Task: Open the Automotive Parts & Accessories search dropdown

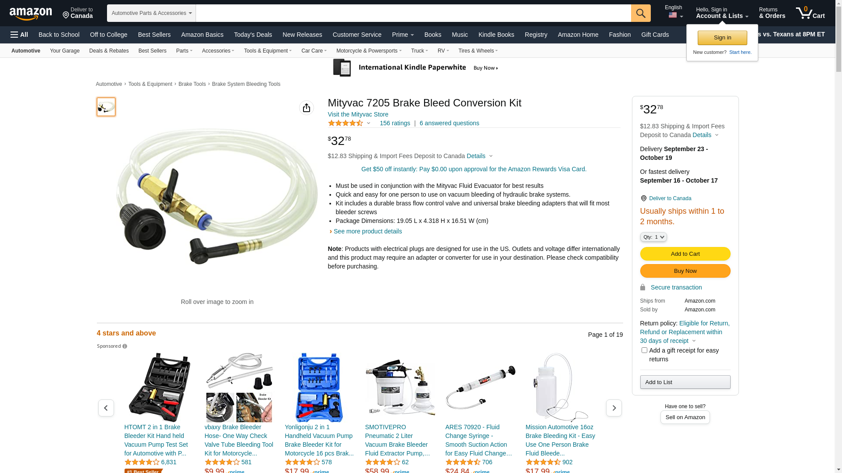Action: pyautogui.click(x=151, y=13)
